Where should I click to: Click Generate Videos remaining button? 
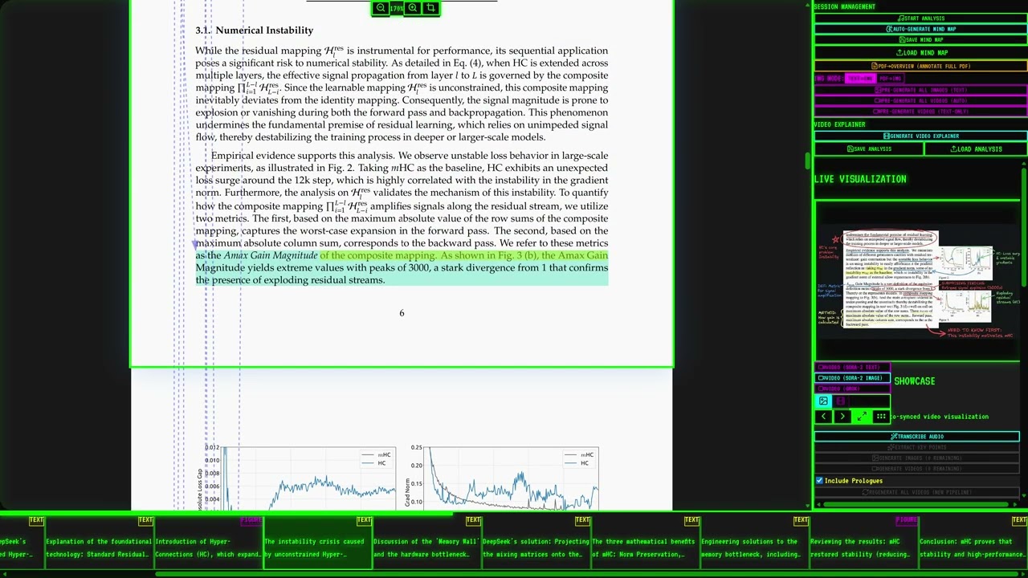917,468
